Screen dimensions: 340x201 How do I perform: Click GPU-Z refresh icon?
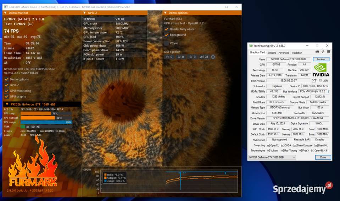pyautogui.click(x=323, y=52)
